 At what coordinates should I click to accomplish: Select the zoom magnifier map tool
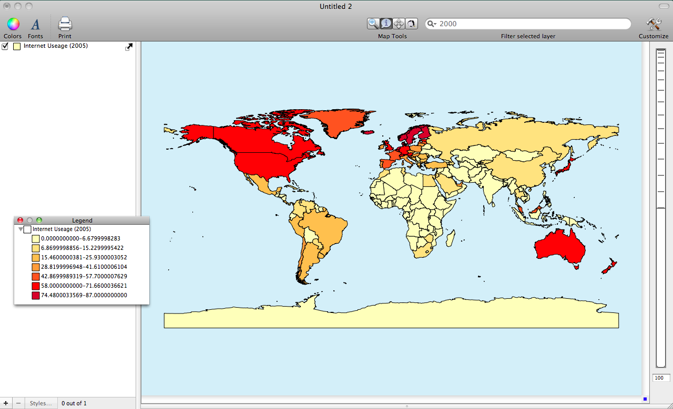[373, 24]
